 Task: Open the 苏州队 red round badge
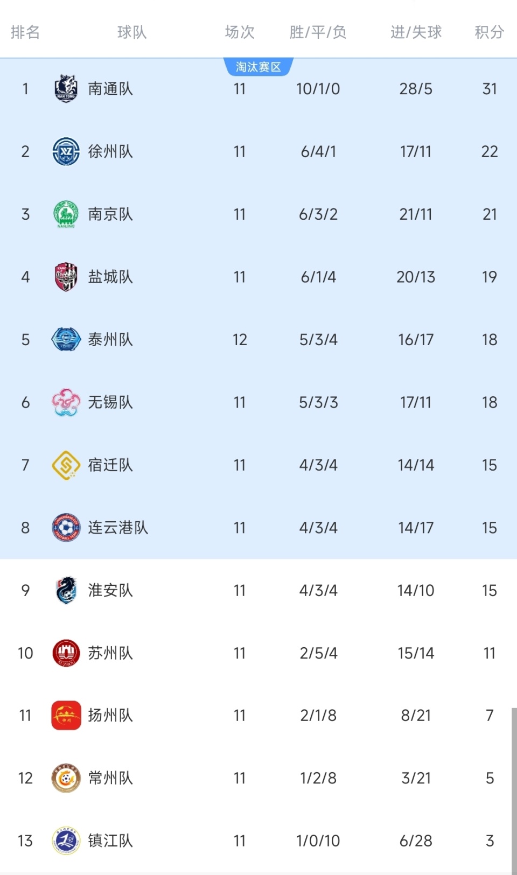pyautogui.click(x=66, y=653)
